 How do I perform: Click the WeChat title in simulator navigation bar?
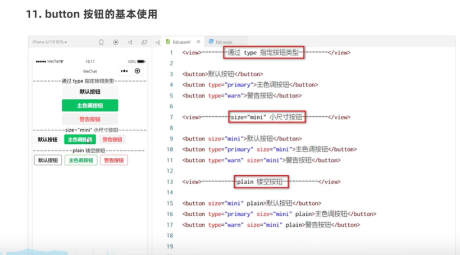[x=90, y=71]
